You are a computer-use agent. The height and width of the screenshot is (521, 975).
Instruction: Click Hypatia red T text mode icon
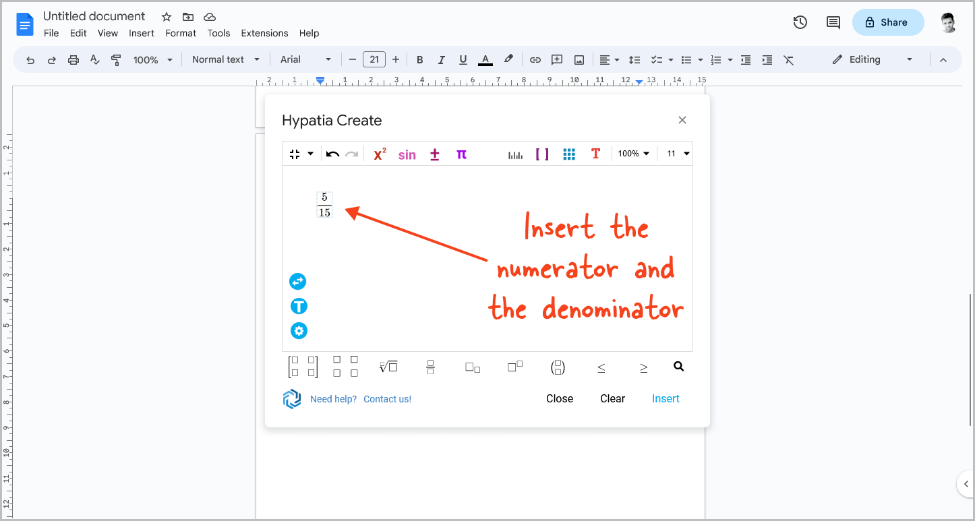595,154
